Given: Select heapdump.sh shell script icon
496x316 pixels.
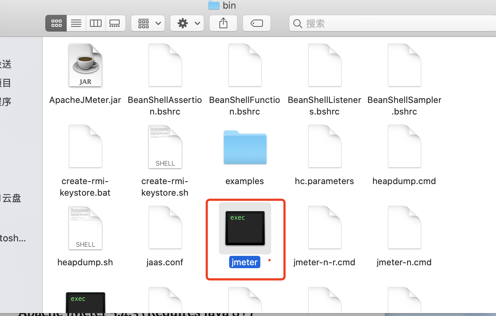Looking at the screenshot, I should click(x=85, y=228).
